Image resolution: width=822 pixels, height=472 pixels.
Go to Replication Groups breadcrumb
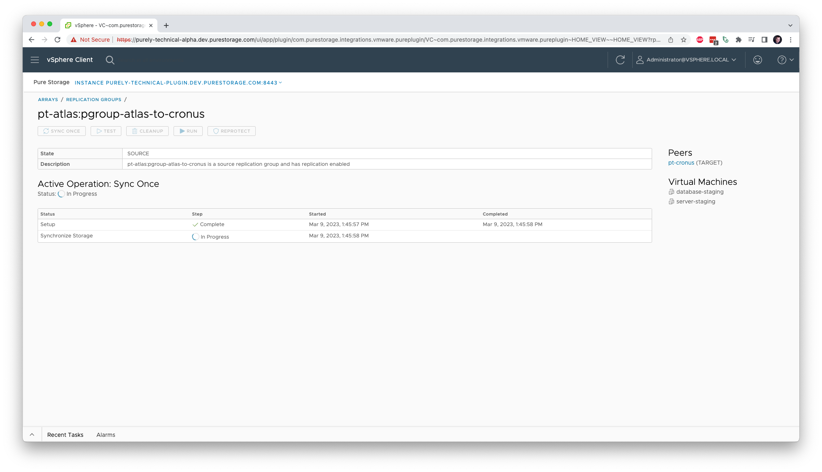[94, 99]
